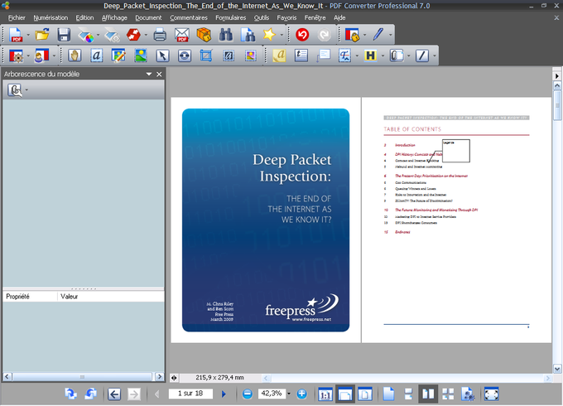The height and width of the screenshot is (406, 563).
Task: Open the zoom percentage dropdown
Action: (x=287, y=394)
